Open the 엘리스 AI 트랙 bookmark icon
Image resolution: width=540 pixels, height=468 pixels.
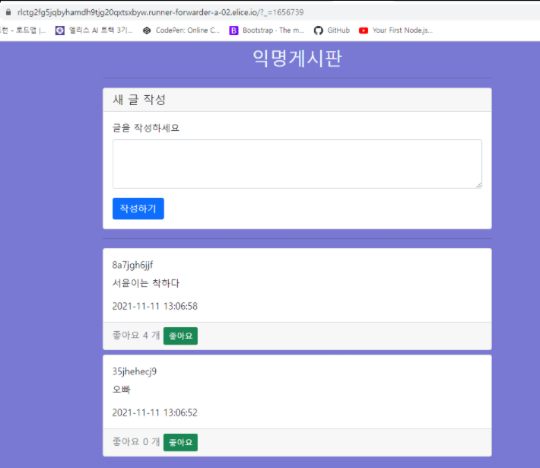pyautogui.click(x=60, y=30)
